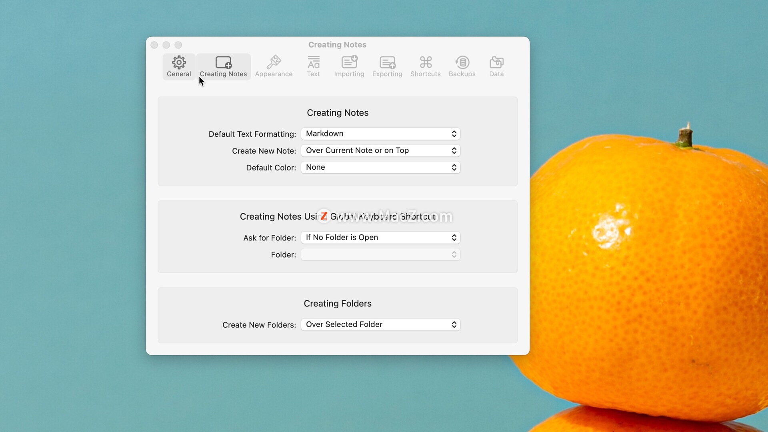The height and width of the screenshot is (432, 768).
Task: Click the 'Creating Folders' section heading
Action: 338,304
